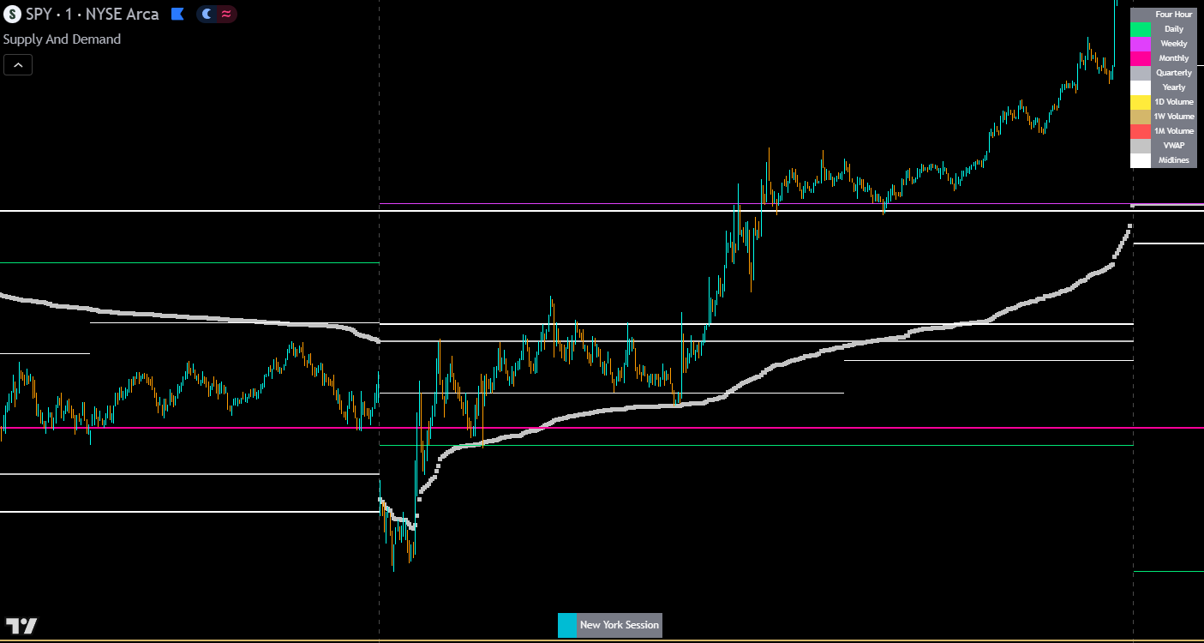Click the Daily legend label

(x=1173, y=29)
